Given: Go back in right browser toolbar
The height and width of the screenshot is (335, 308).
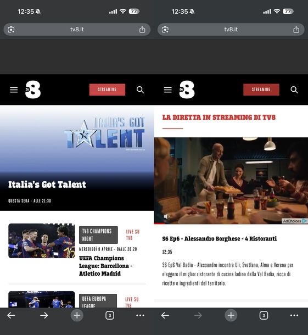Looking at the screenshot, I should pyautogui.click(x=165, y=315).
